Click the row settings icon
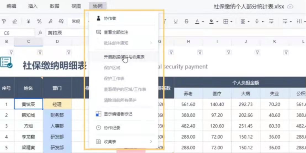This screenshot has height=153, width=306. [x=285, y=22]
